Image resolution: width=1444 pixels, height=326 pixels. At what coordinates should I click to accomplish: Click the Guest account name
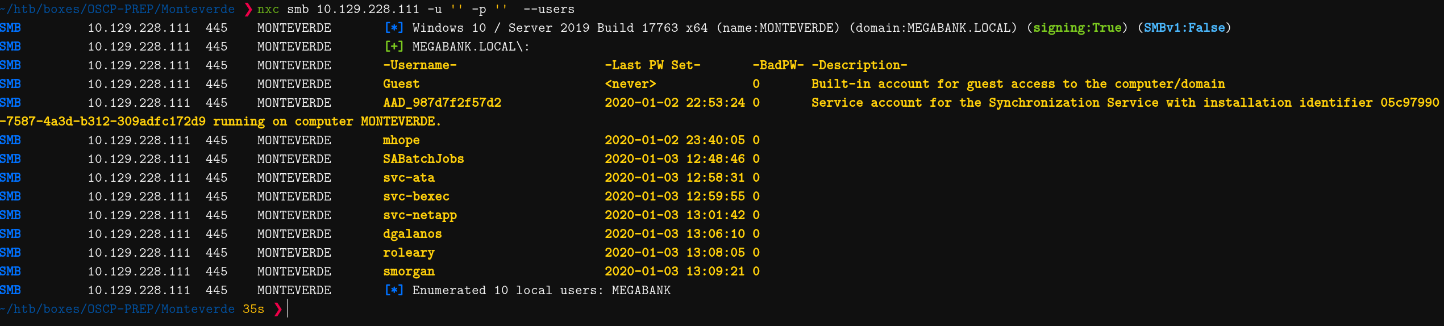401,84
